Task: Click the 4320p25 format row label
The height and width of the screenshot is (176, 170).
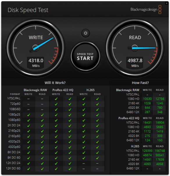Action: [14, 141]
